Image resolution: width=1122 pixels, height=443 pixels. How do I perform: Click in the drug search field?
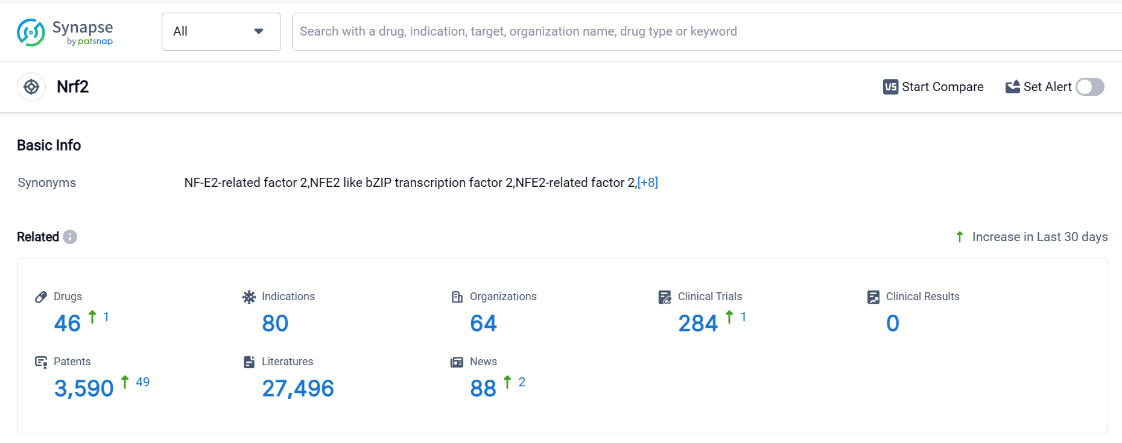coord(664,31)
